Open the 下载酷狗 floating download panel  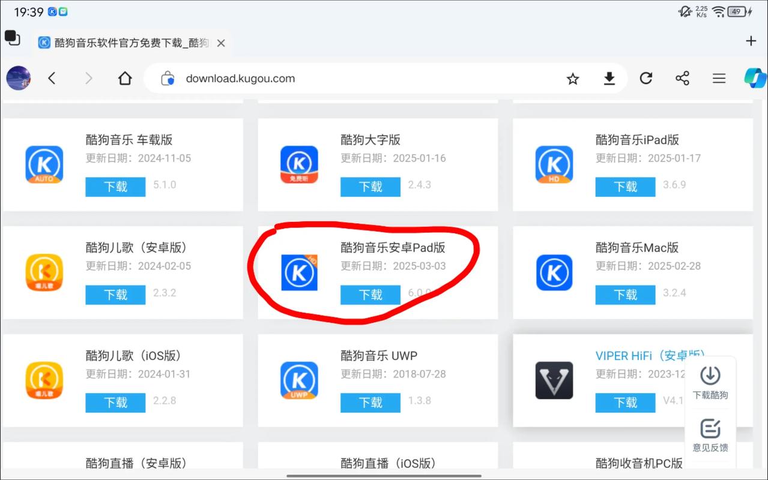(710, 380)
